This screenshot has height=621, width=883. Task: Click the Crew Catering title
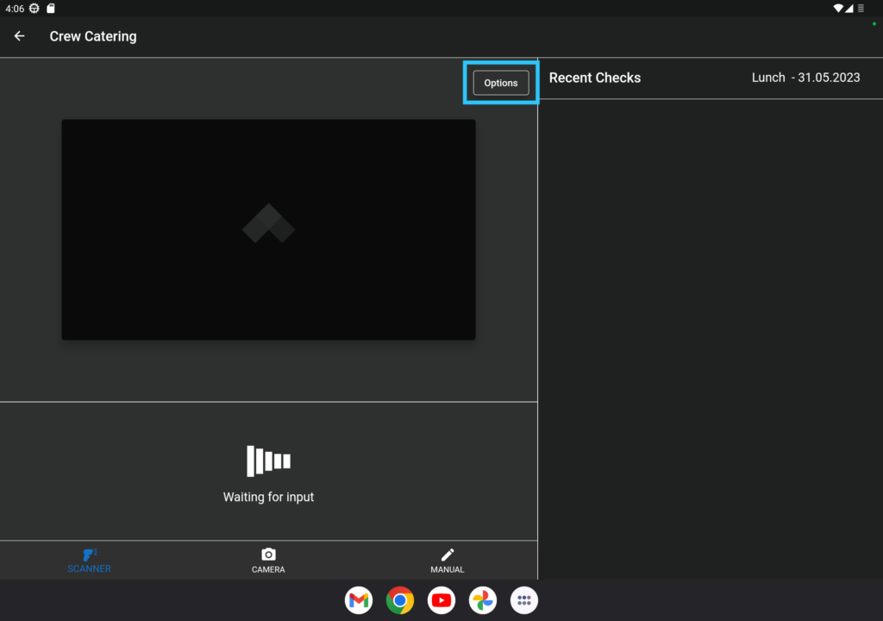tap(93, 36)
